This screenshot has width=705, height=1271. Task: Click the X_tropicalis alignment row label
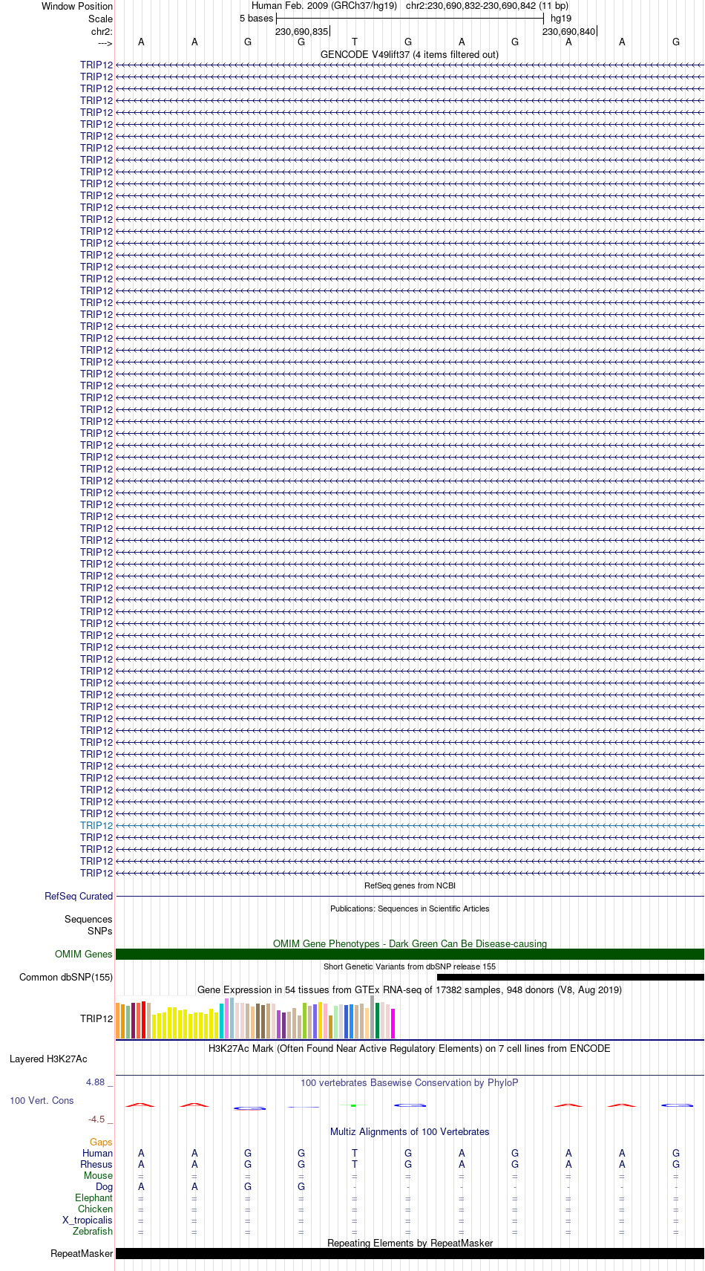[x=88, y=1220]
